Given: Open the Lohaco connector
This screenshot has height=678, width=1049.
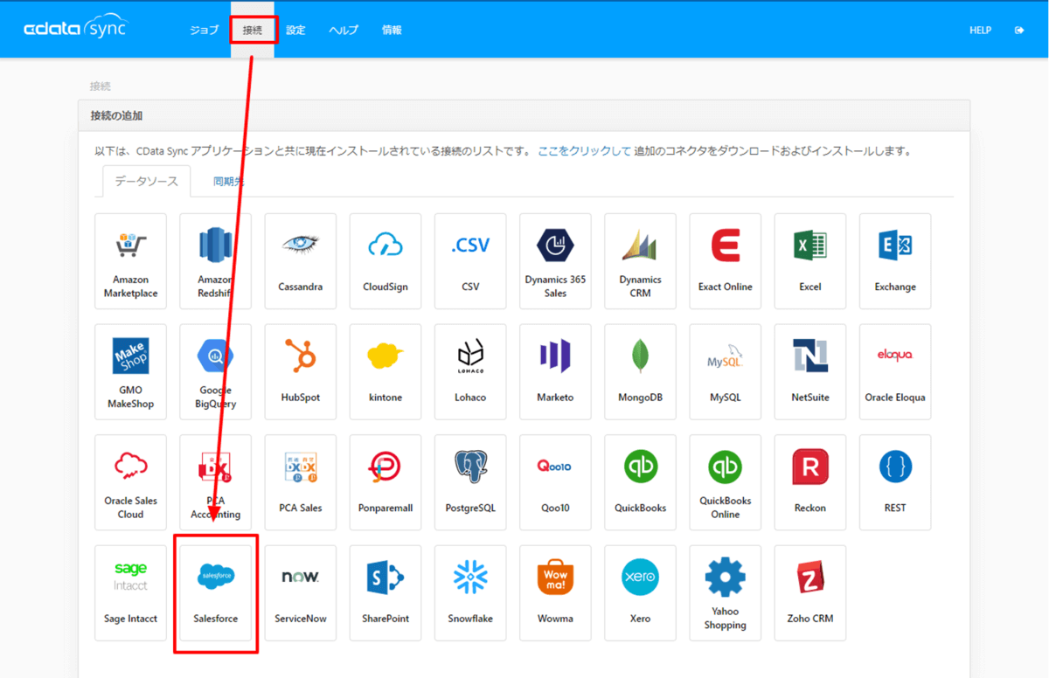Looking at the screenshot, I should (470, 372).
